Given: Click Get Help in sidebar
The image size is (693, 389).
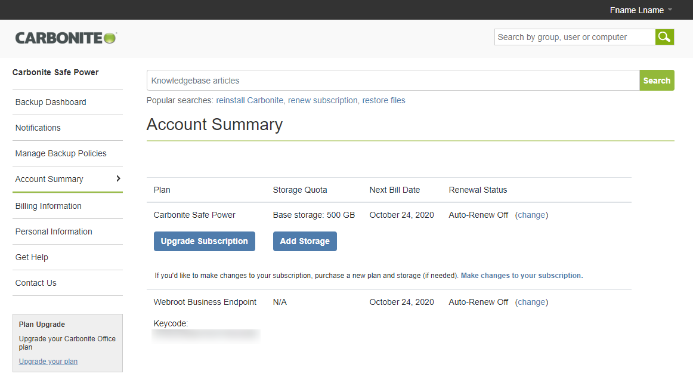Looking at the screenshot, I should (x=32, y=257).
